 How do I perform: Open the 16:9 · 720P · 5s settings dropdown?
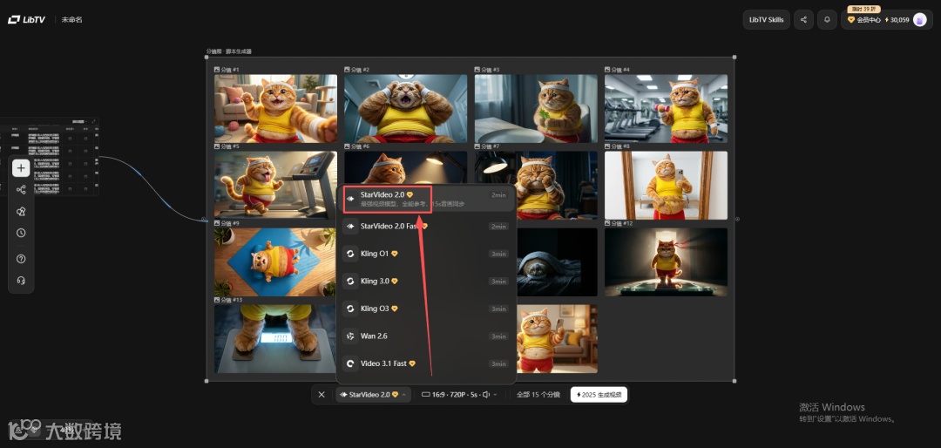[x=460, y=395]
